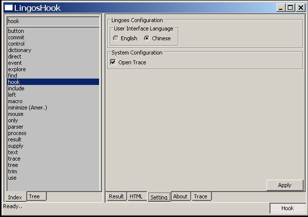Switch to the Result tab

coord(116,196)
